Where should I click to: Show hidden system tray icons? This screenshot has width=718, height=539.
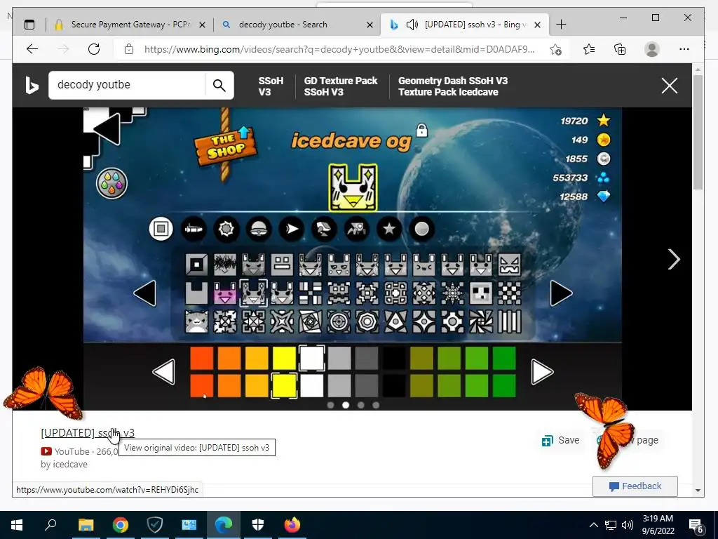(593, 525)
